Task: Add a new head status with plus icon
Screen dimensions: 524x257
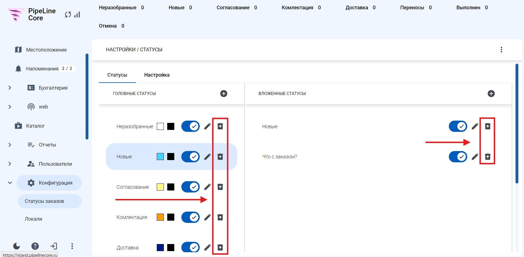Action: (224, 94)
